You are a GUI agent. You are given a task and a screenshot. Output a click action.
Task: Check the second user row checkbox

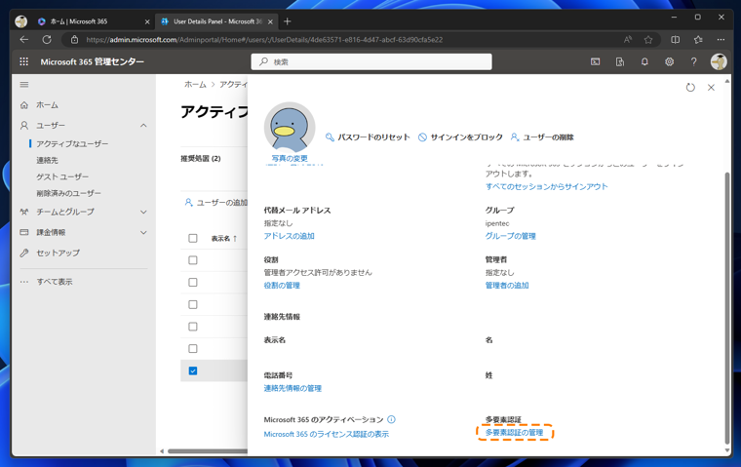(x=193, y=282)
